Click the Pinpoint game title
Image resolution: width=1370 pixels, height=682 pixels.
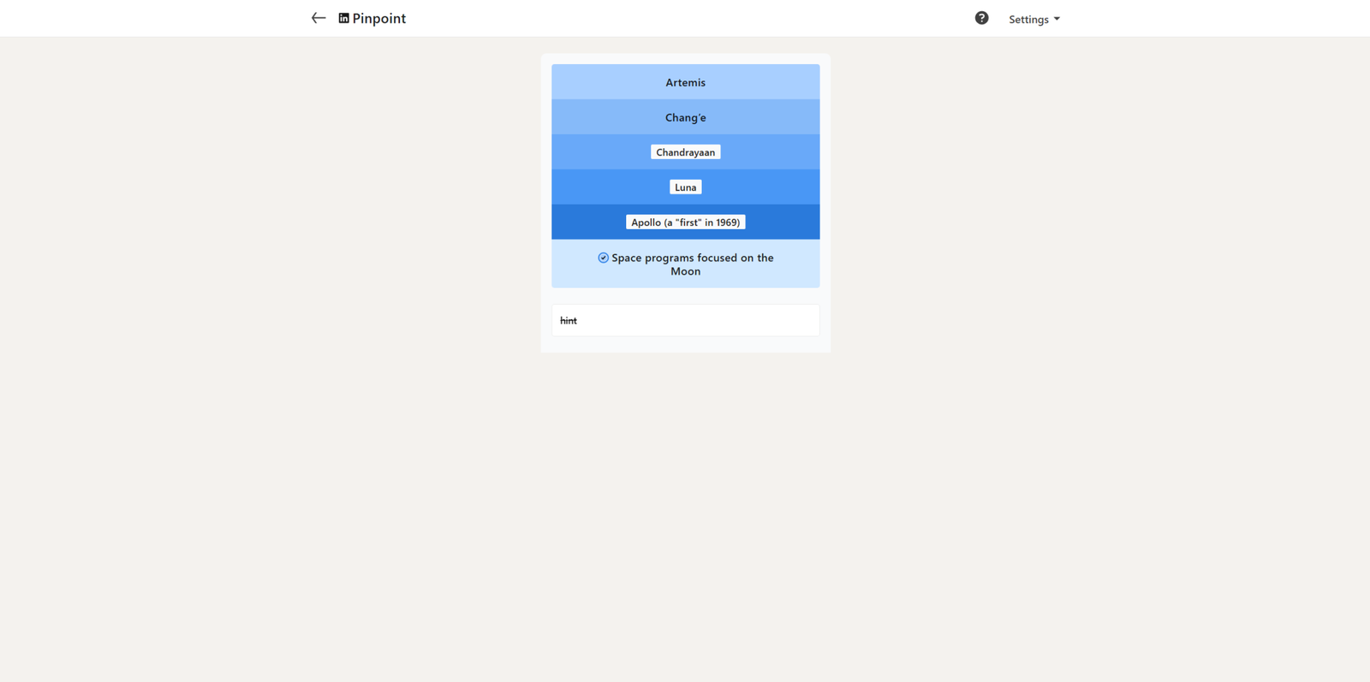378,18
